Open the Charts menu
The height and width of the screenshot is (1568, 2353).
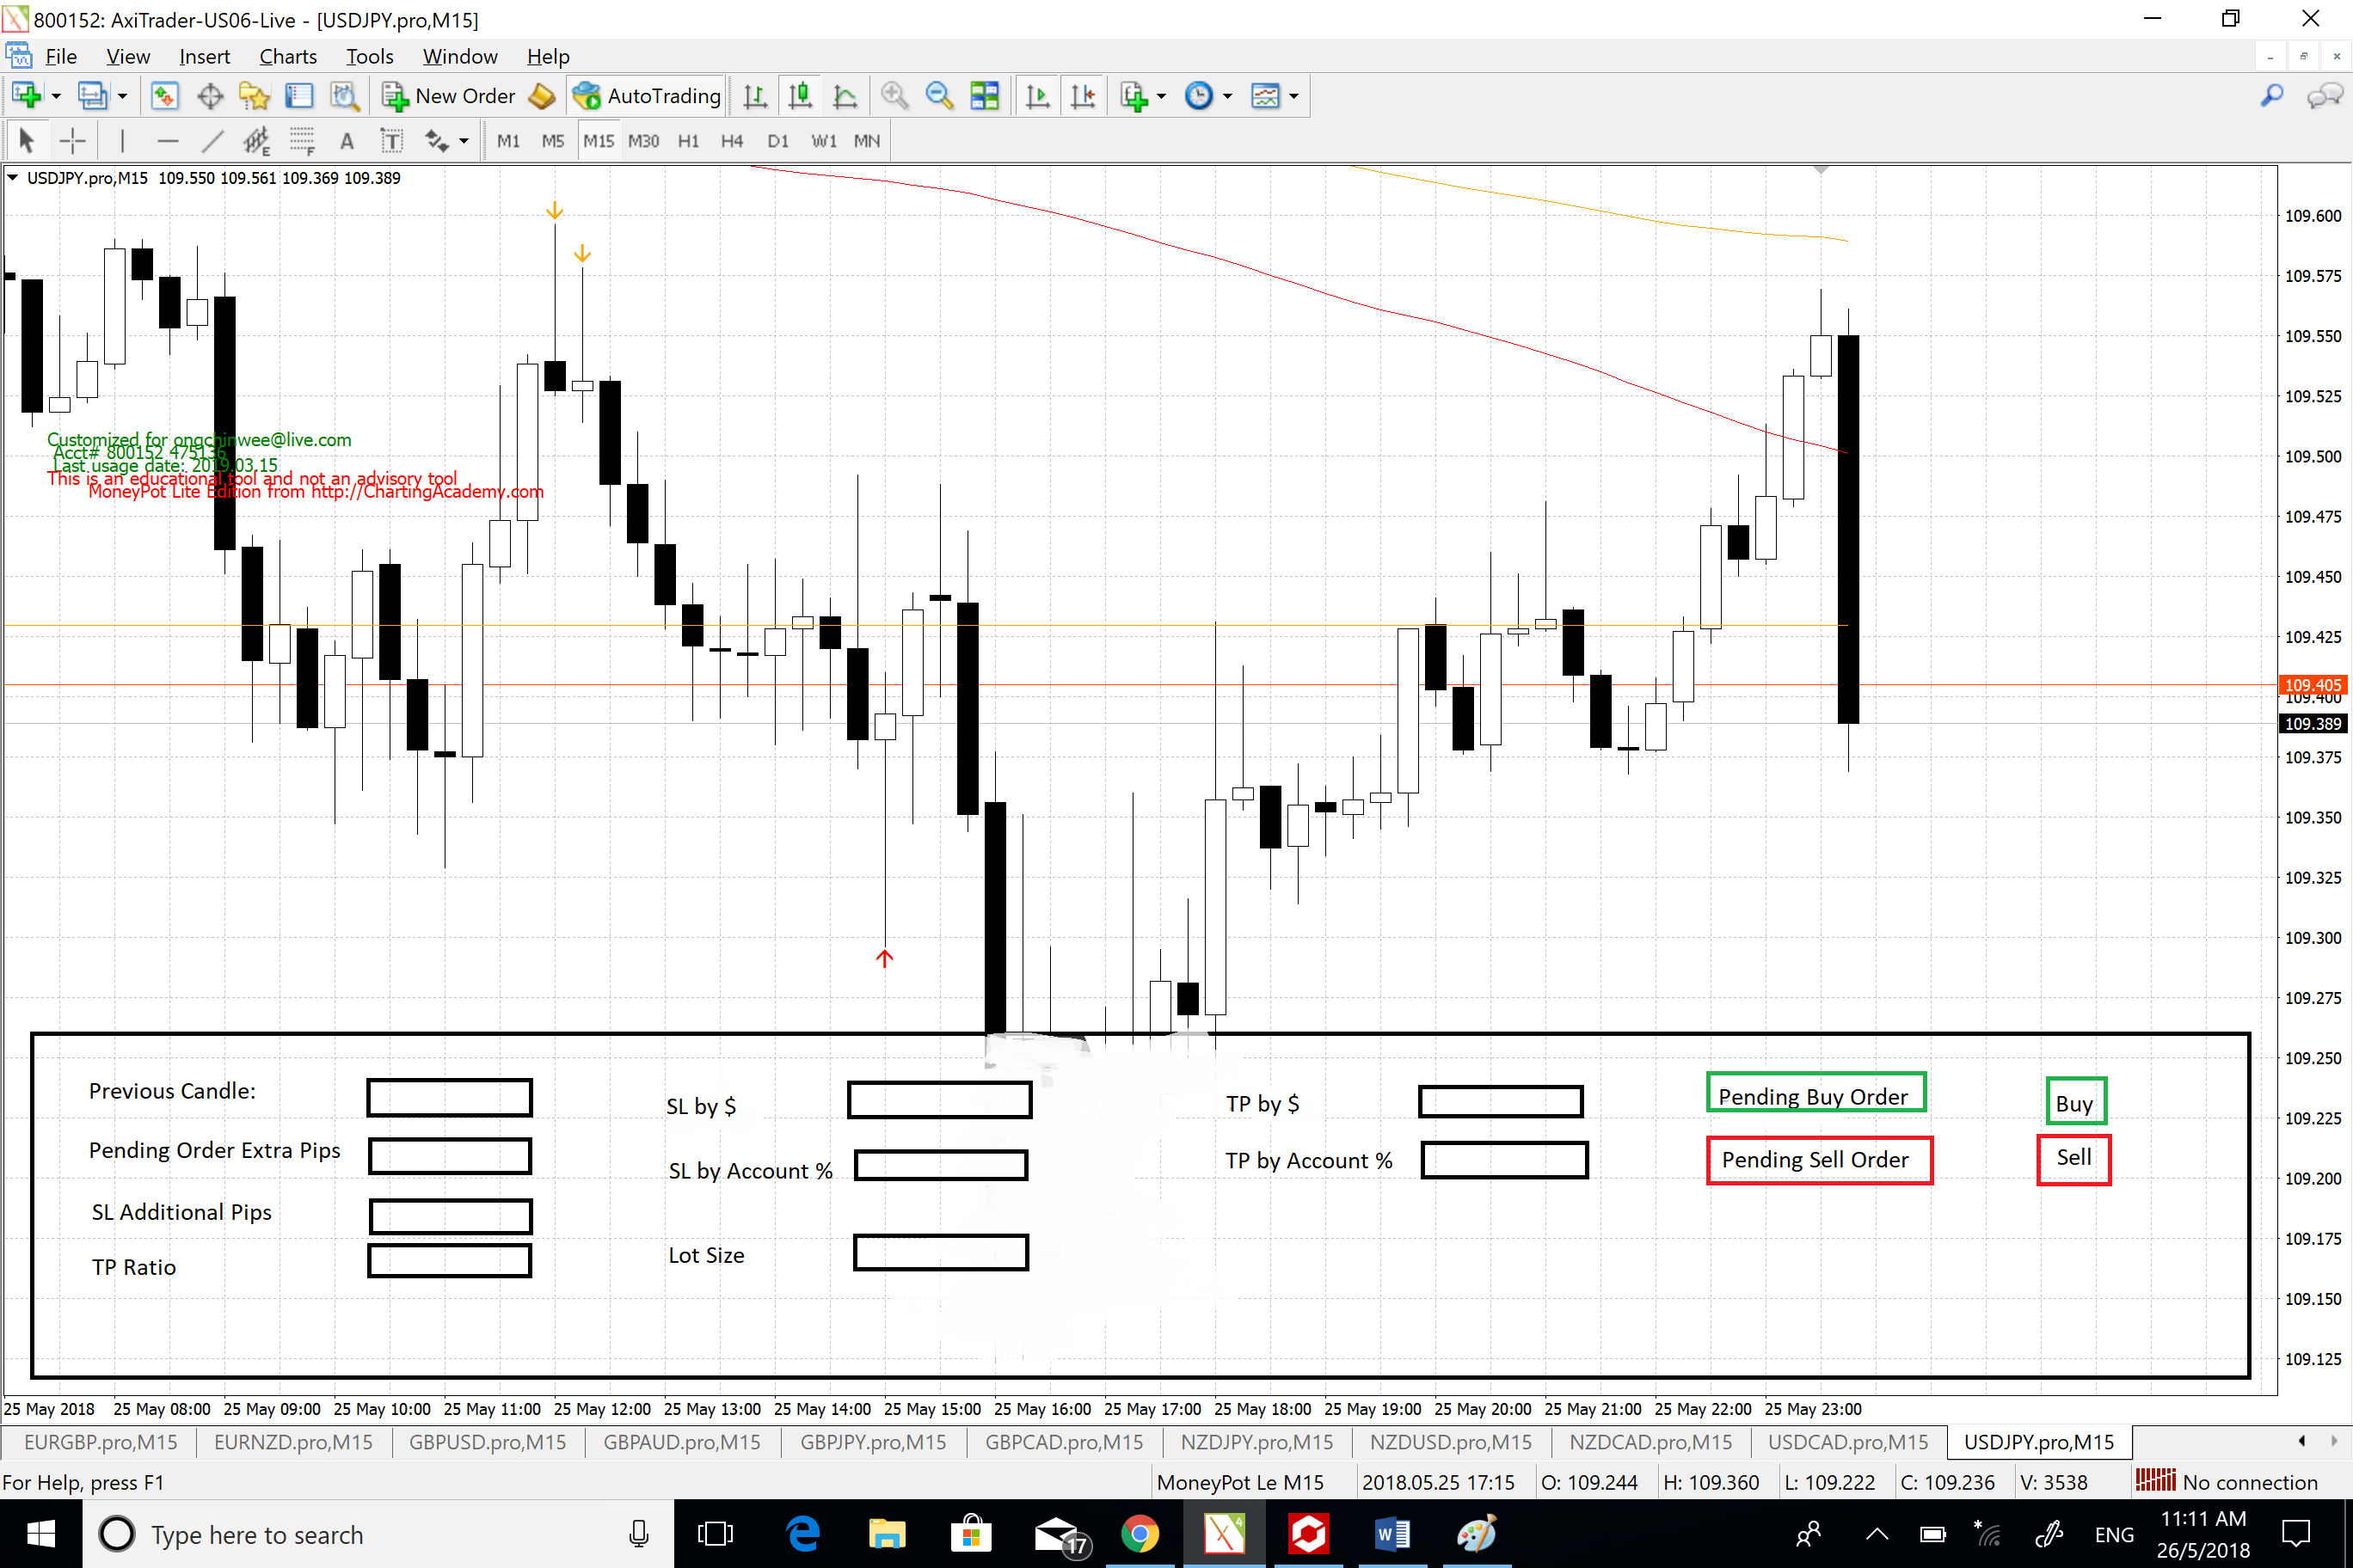point(287,56)
